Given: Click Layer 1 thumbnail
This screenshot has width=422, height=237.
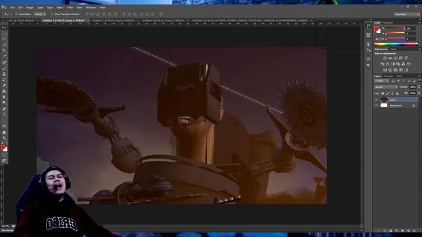Looking at the screenshot, I should 384,99.
